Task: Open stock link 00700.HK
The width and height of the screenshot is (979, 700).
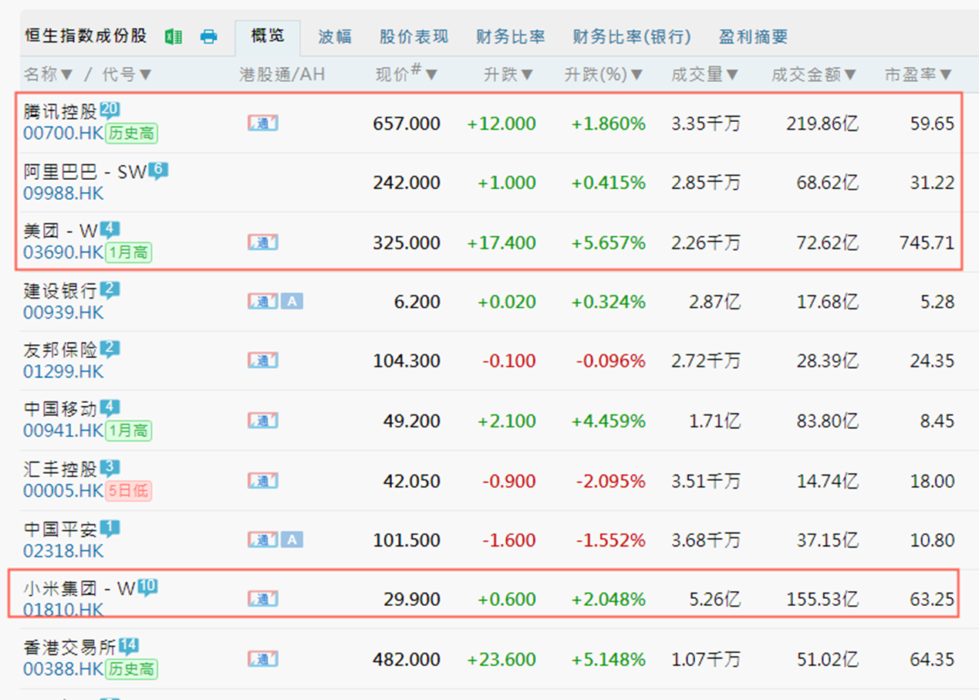Action: [63, 134]
